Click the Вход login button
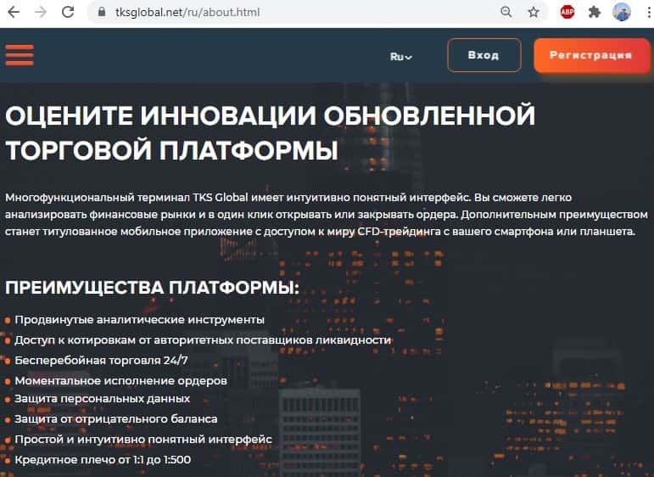 [x=484, y=55]
